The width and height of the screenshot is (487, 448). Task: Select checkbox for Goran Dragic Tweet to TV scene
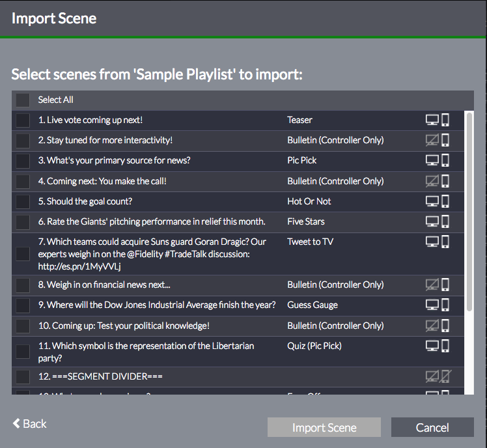23,254
